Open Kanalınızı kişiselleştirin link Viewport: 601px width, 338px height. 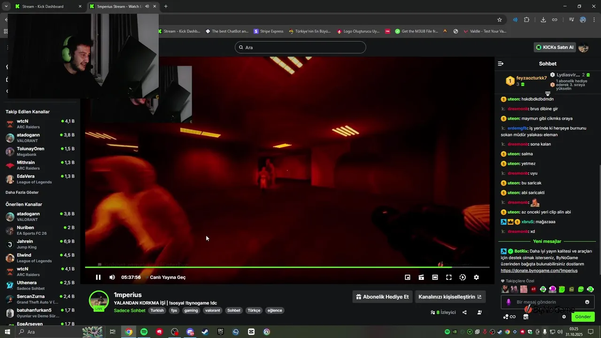tap(450, 297)
